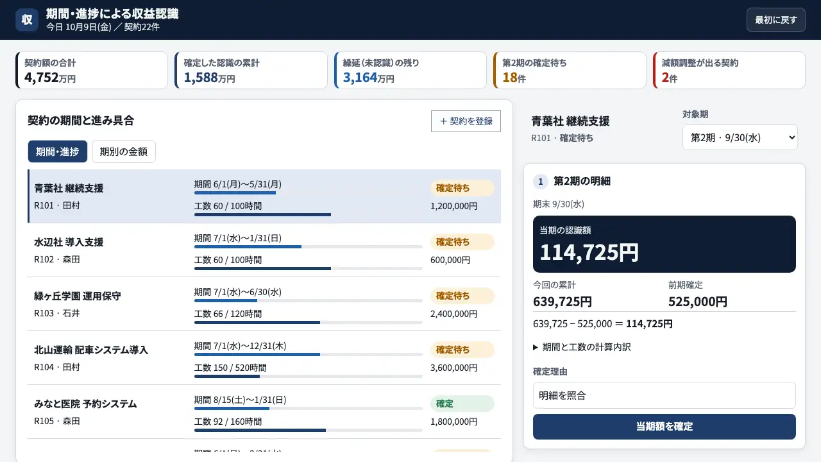Click the 確定した認識の累計 summary card

[251, 71]
